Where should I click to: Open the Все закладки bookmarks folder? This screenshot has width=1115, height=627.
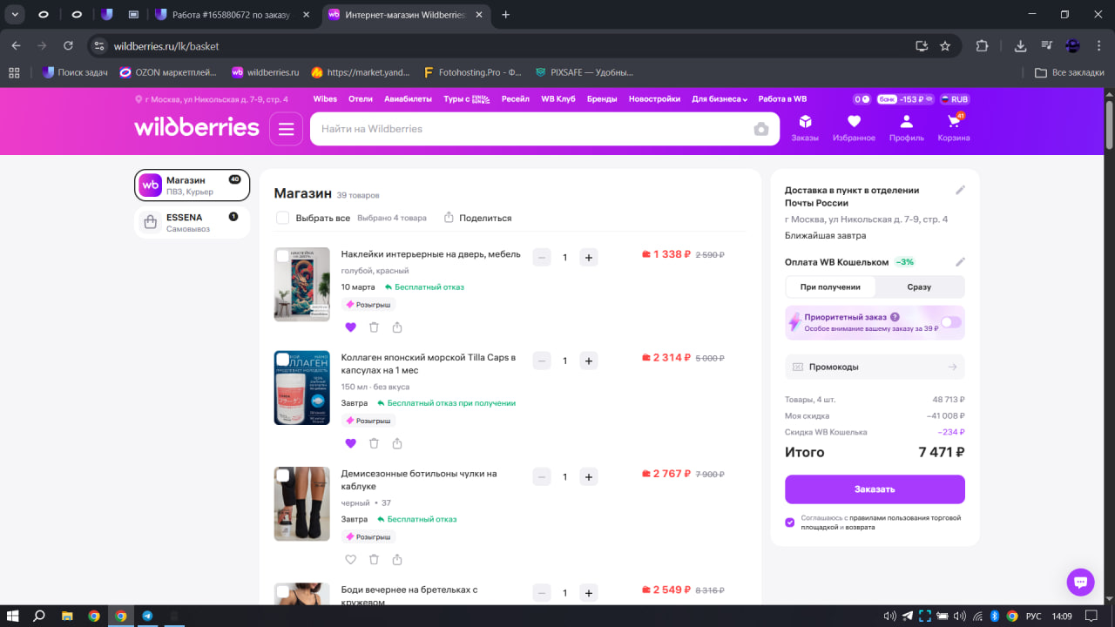click(x=1070, y=72)
